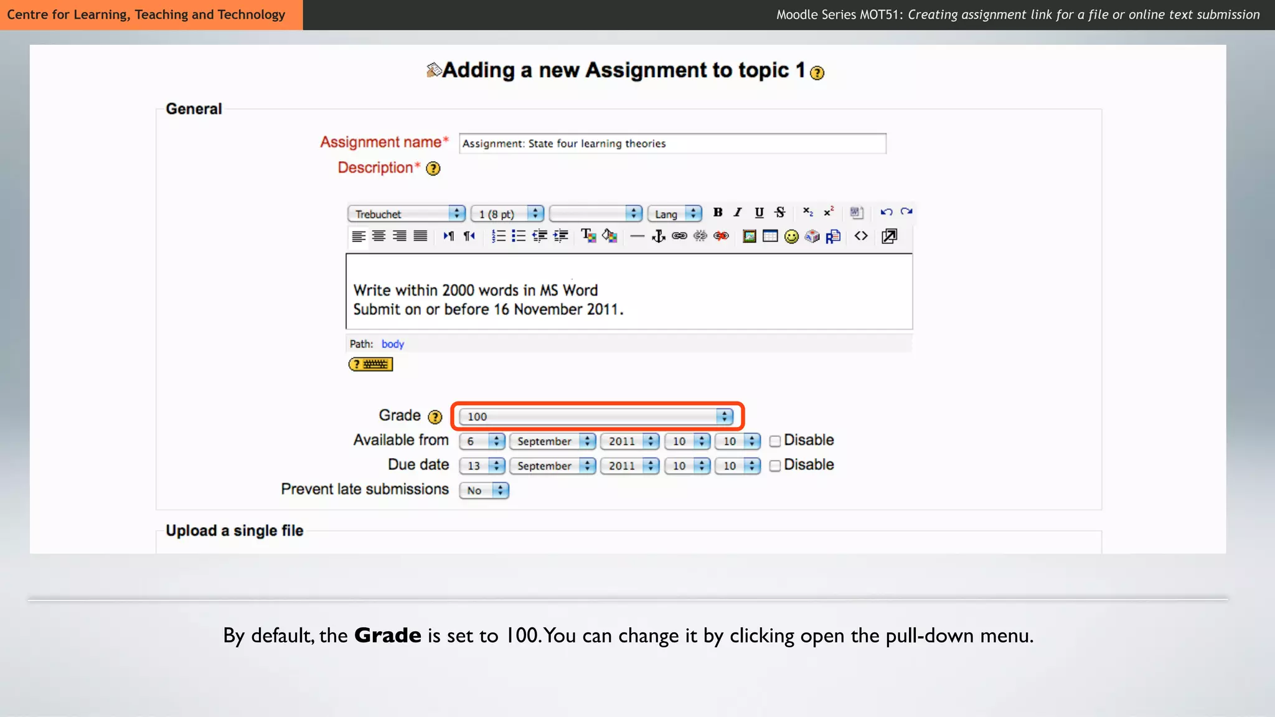This screenshot has width=1275, height=717.
Task: Insert a special character
Action: pyautogui.click(x=812, y=236)
